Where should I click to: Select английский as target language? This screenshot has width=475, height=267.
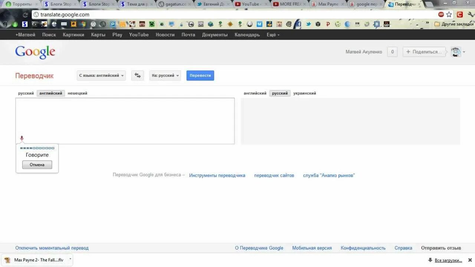point(255,93)
